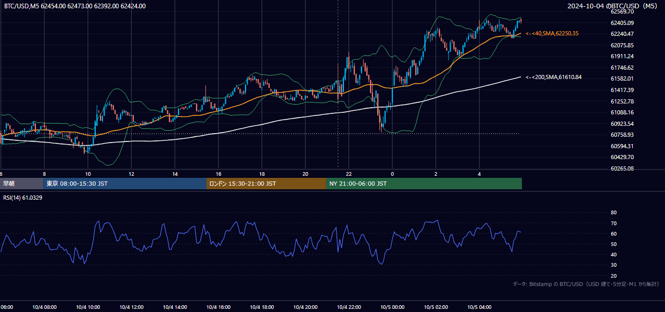
Task: Click RSI scale value 70
Action: pyautogui.click(x=613, y=223)
